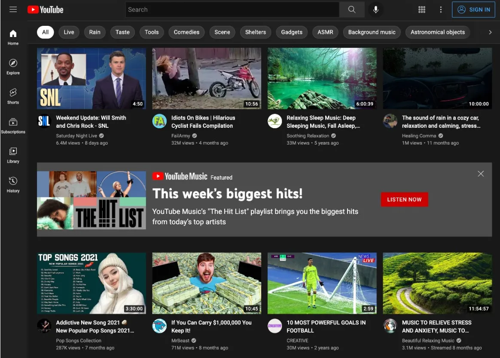
Task: Click the LISTEN NOW button
Action: click(404, 200)
